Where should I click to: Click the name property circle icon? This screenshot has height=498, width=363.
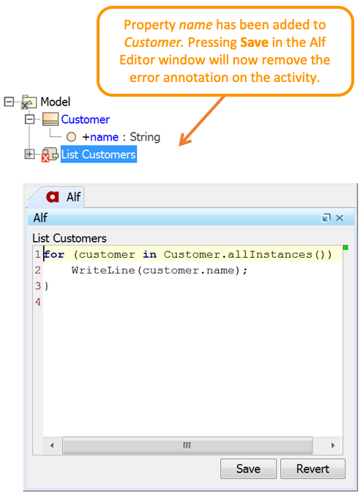[x=71, y=137]
